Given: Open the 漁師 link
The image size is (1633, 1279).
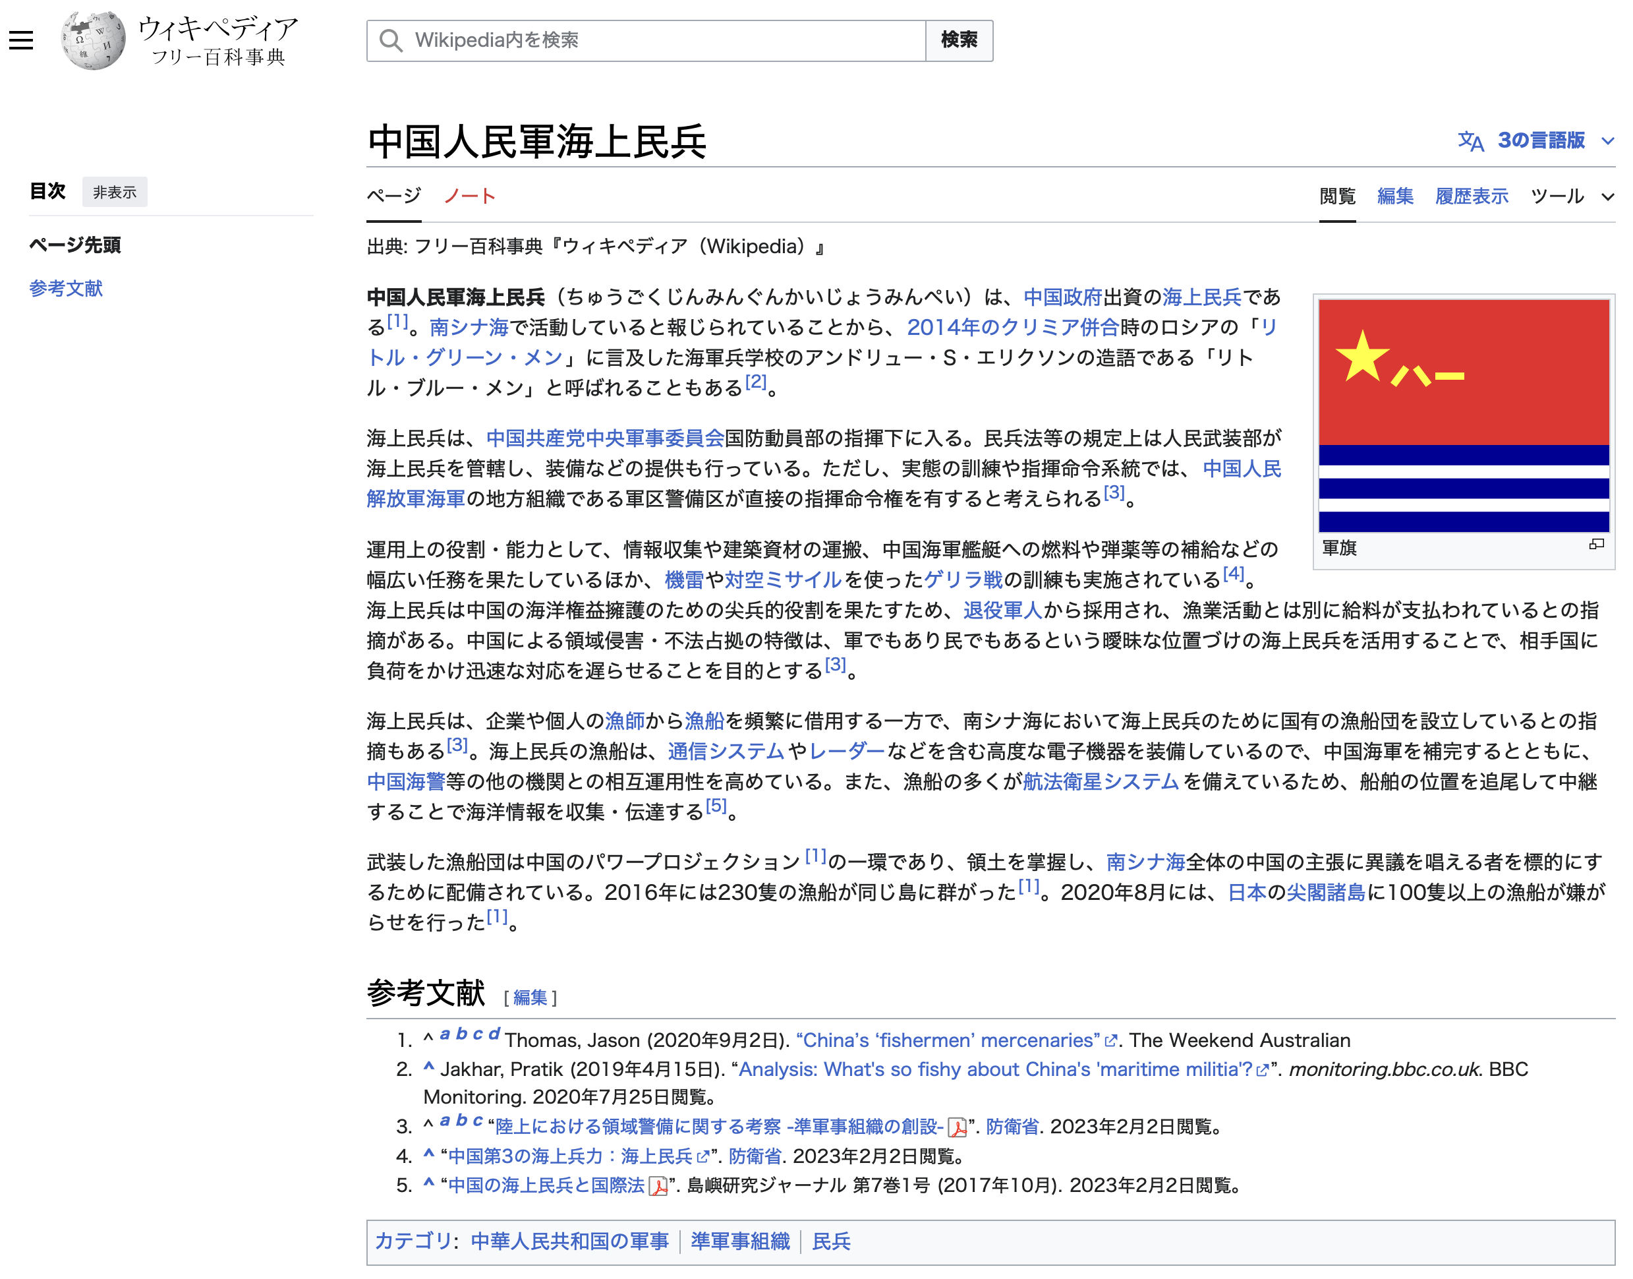Looking at the screenshot, I should coord(625,721).
